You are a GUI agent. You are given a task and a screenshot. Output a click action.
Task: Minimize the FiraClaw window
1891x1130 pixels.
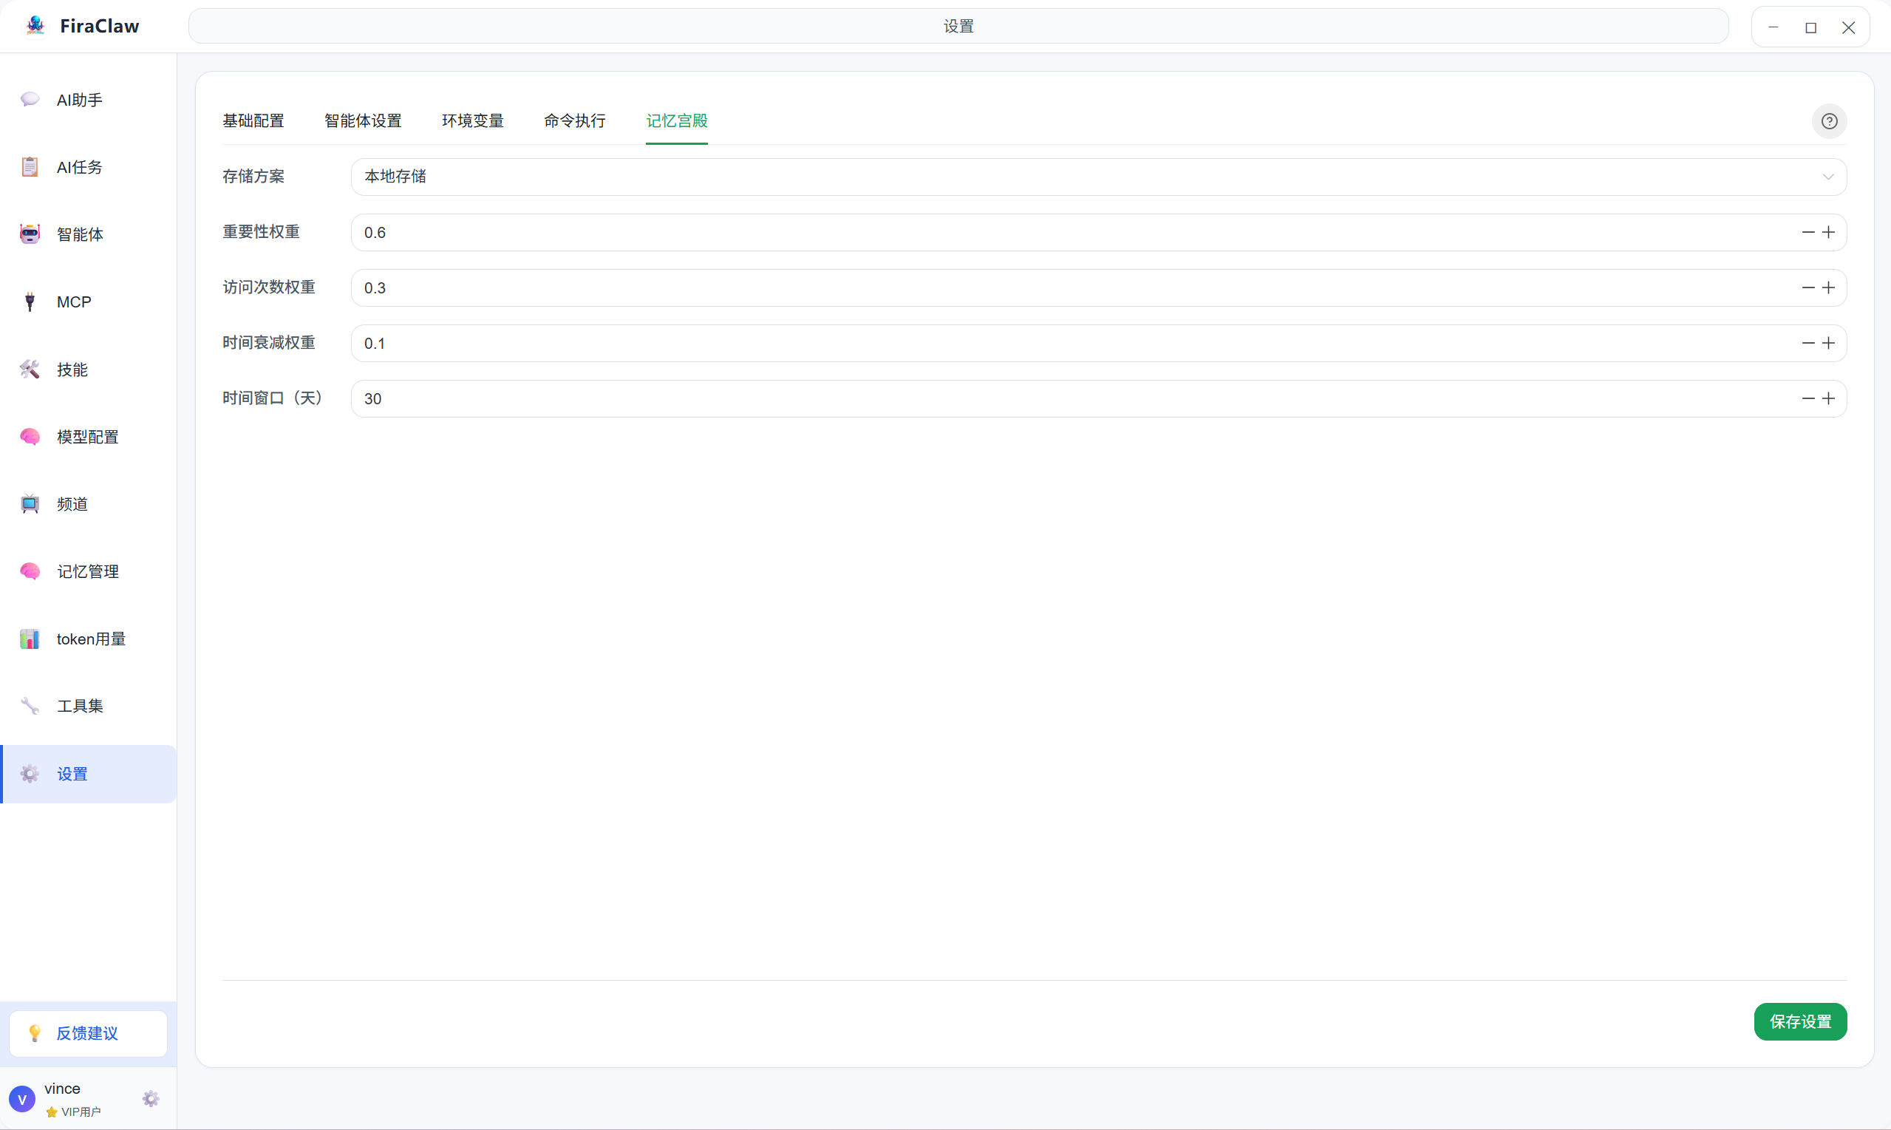[1773, 27]
